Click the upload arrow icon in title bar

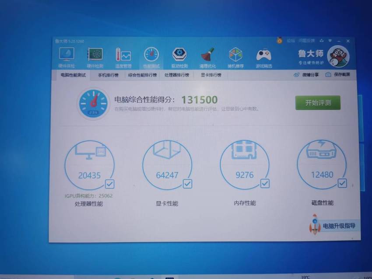tap(322, 41)
